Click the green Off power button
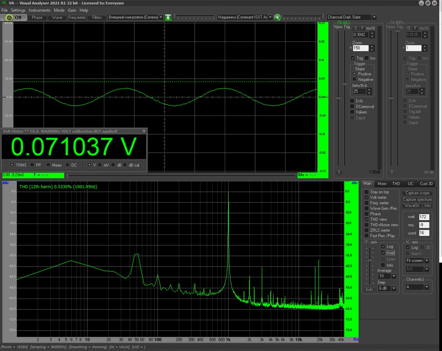The height and width of the screenshot is (351, 442). (14, 17)
